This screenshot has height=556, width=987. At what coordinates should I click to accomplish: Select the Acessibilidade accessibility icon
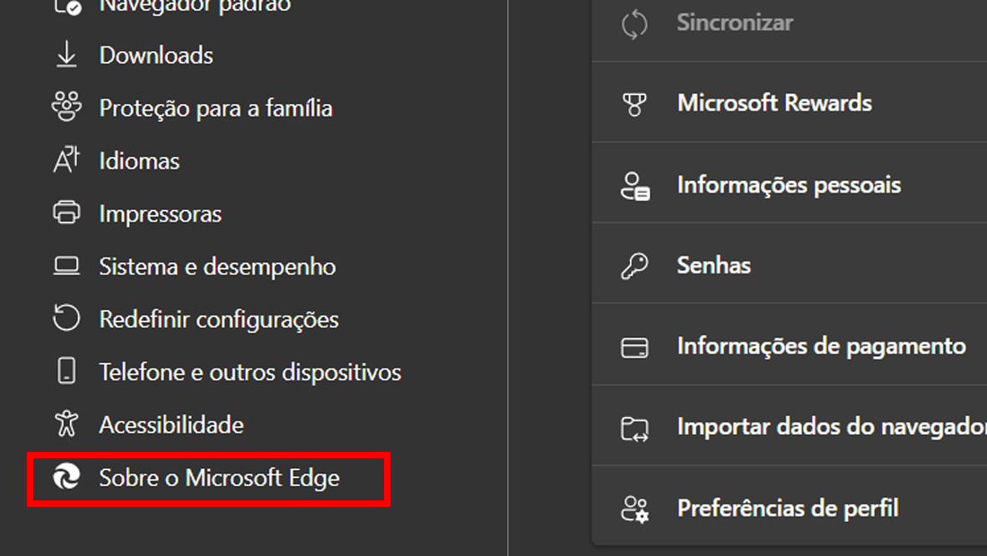(66, 424)
